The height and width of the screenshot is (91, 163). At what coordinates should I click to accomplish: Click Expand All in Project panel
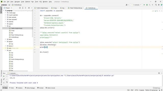(23, 8)
